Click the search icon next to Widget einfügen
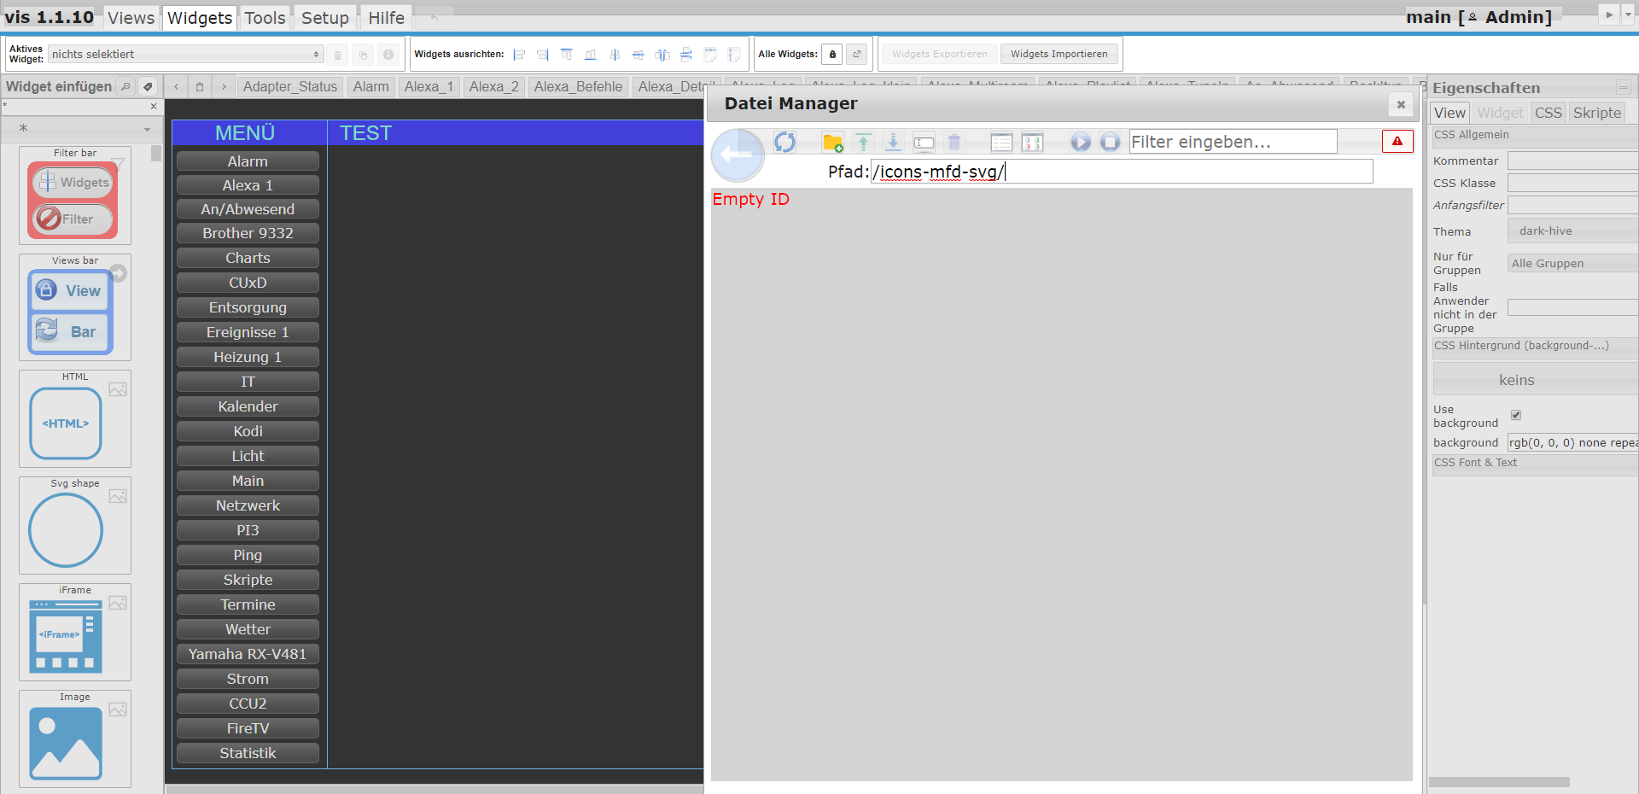This screenshot has width=1639, height=794. (125, 86)
